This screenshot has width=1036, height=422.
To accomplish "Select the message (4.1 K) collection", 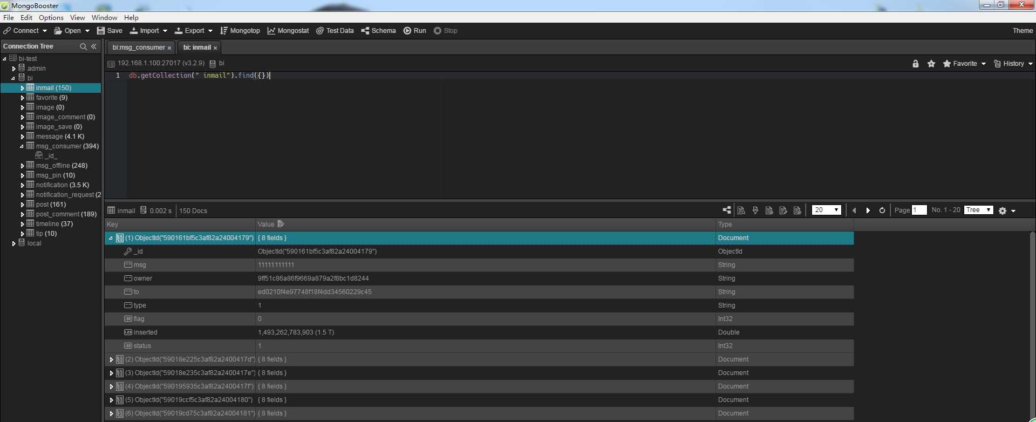I will click(60, 137).
